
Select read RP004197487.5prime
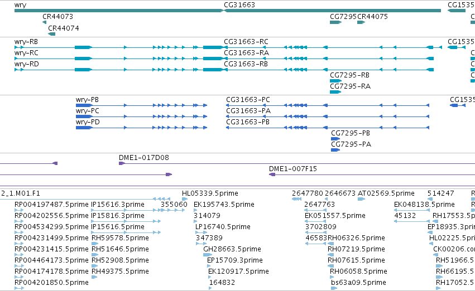pyautogui.click(x=51, y=205)
